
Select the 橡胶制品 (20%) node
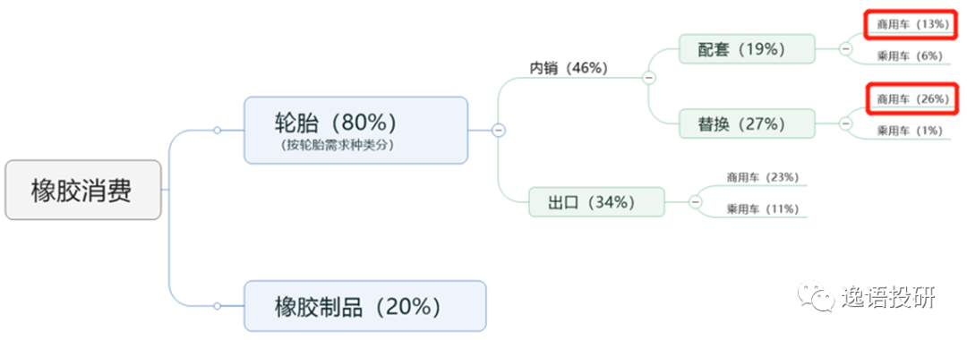click(x=365, y=306)
